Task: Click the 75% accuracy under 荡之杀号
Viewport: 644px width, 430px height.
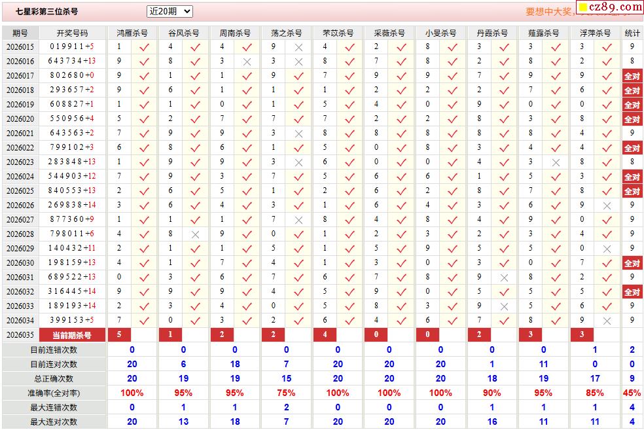Action: (x=286, y=393)
